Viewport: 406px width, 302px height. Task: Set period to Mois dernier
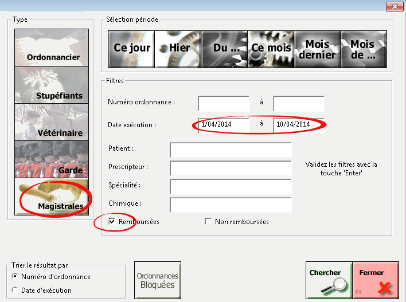[x=317, y=49]
